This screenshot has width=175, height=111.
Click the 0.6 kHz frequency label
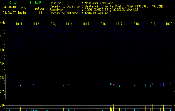[x=2, y=105]
